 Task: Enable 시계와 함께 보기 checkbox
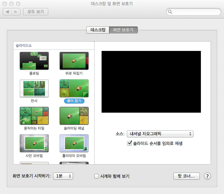[x=97, y=176]
